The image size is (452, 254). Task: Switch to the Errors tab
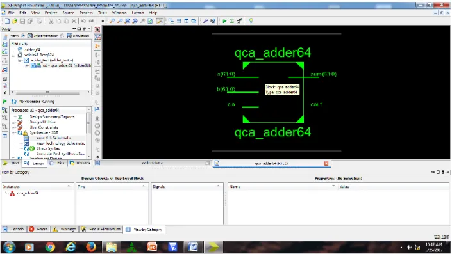tap(38, 229)
